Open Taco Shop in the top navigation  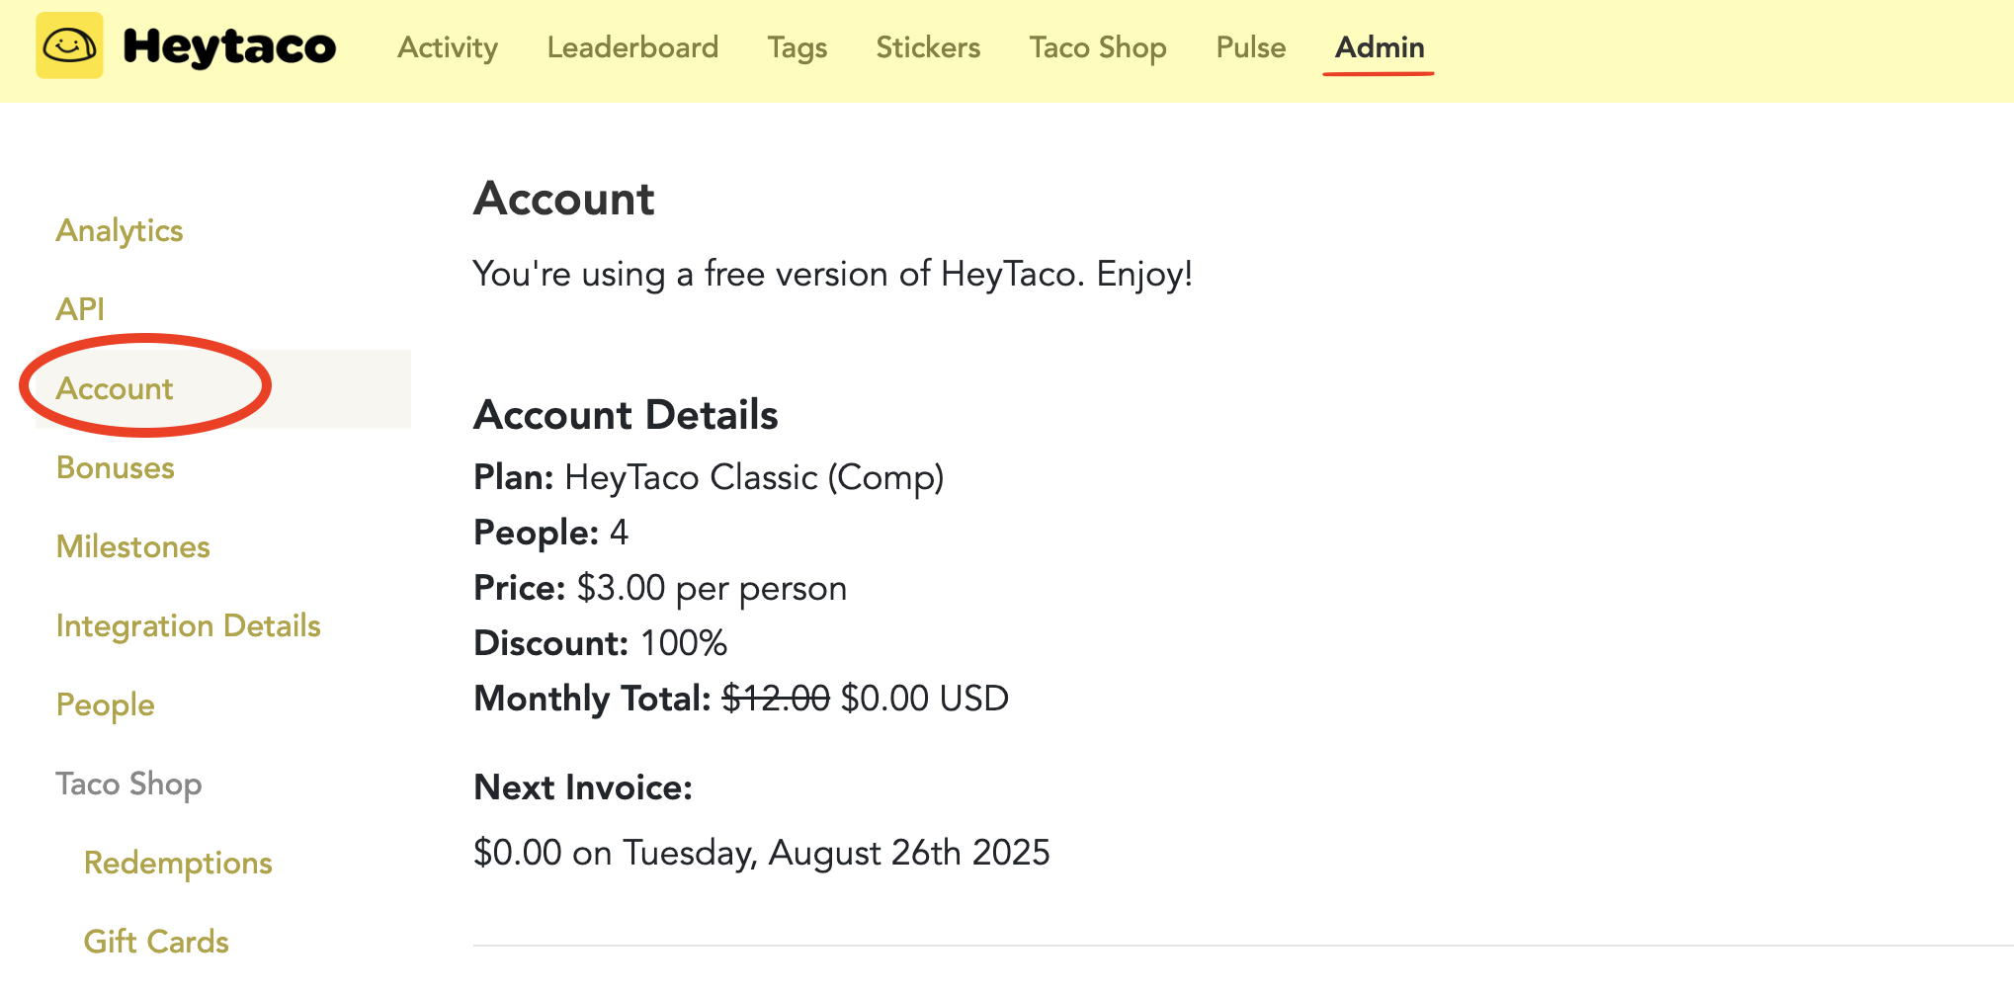[1098, 47]
